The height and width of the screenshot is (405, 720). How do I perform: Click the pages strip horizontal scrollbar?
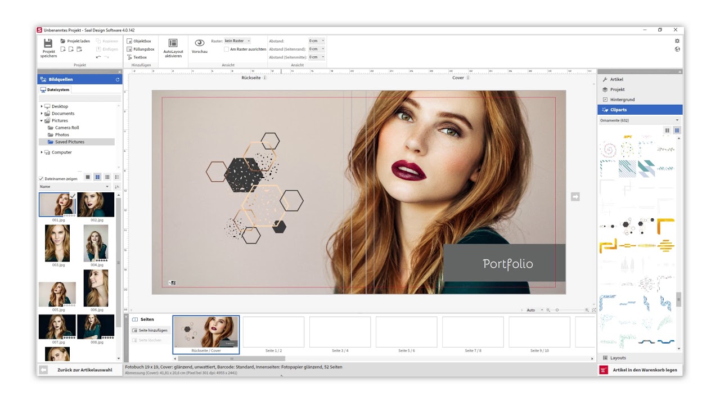click(x=232, y=358)
